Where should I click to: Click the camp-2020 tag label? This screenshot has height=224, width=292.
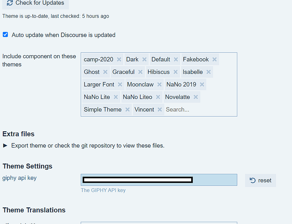[99, 60]
